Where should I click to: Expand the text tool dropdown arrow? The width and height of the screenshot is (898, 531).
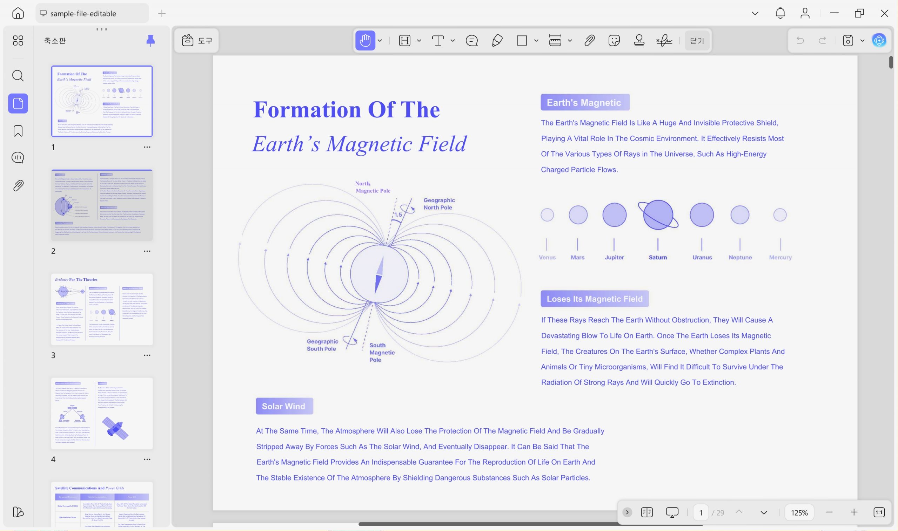tap(453, 40)
